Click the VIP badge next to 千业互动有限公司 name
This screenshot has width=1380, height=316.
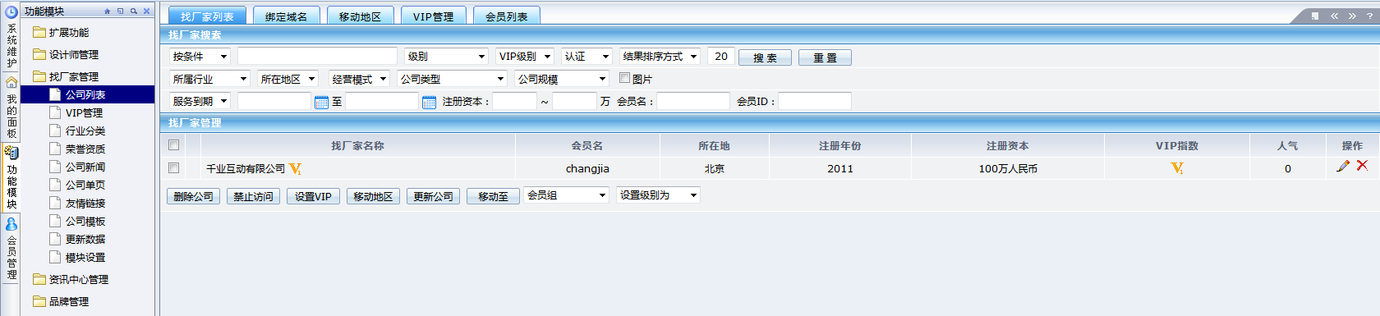(x=296, y=169)
